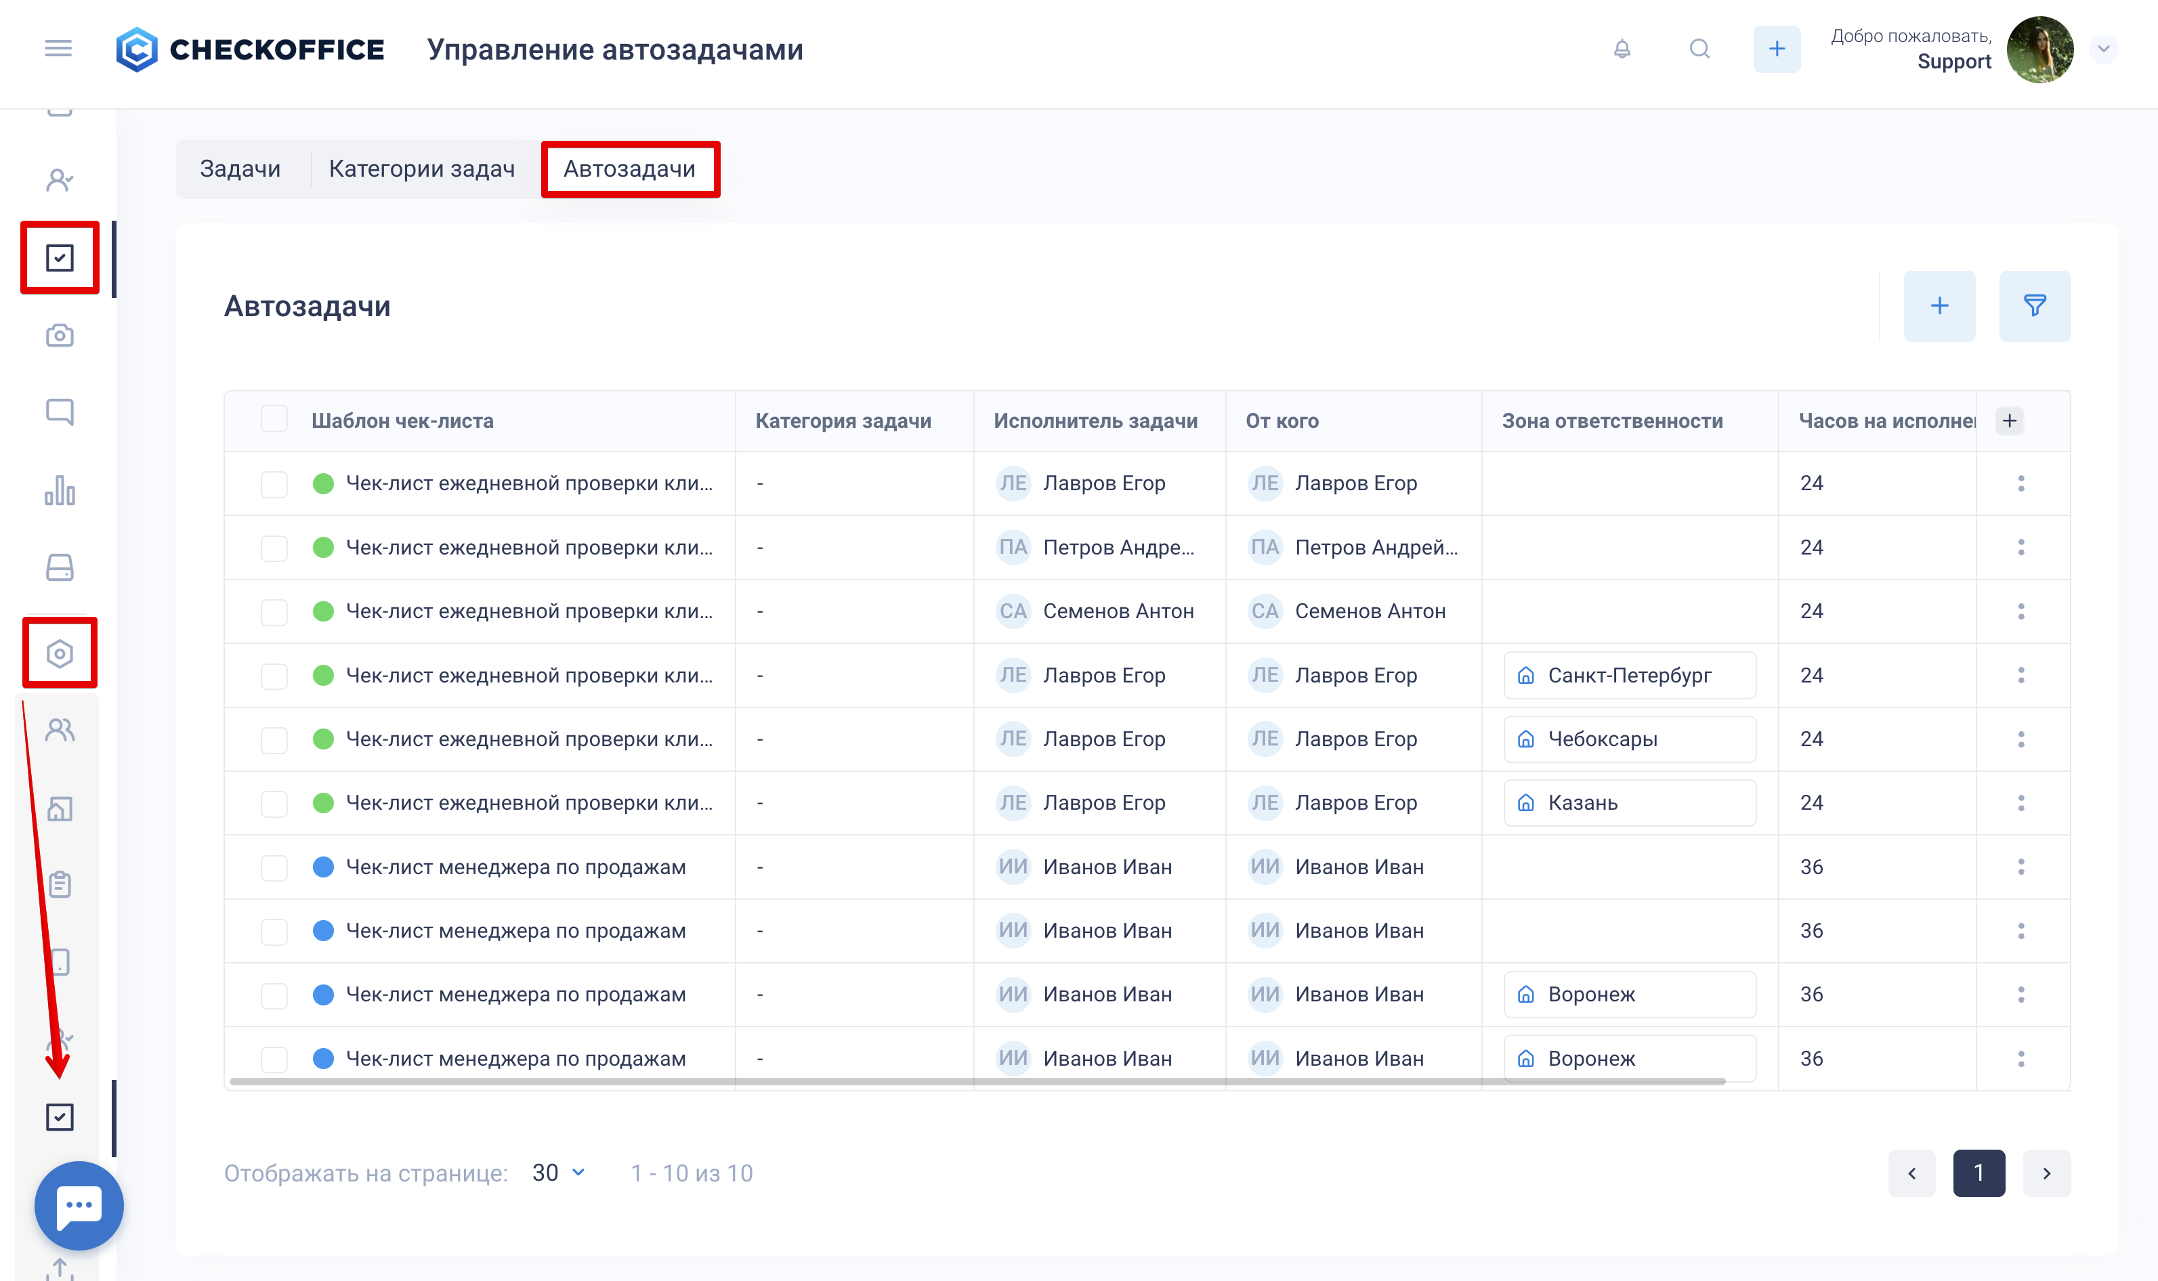Click Семенов Антон in Исполнитель задачи column
Viewport: 2158px width, 1281px height.
1118,611
